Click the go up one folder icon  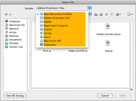96,14
